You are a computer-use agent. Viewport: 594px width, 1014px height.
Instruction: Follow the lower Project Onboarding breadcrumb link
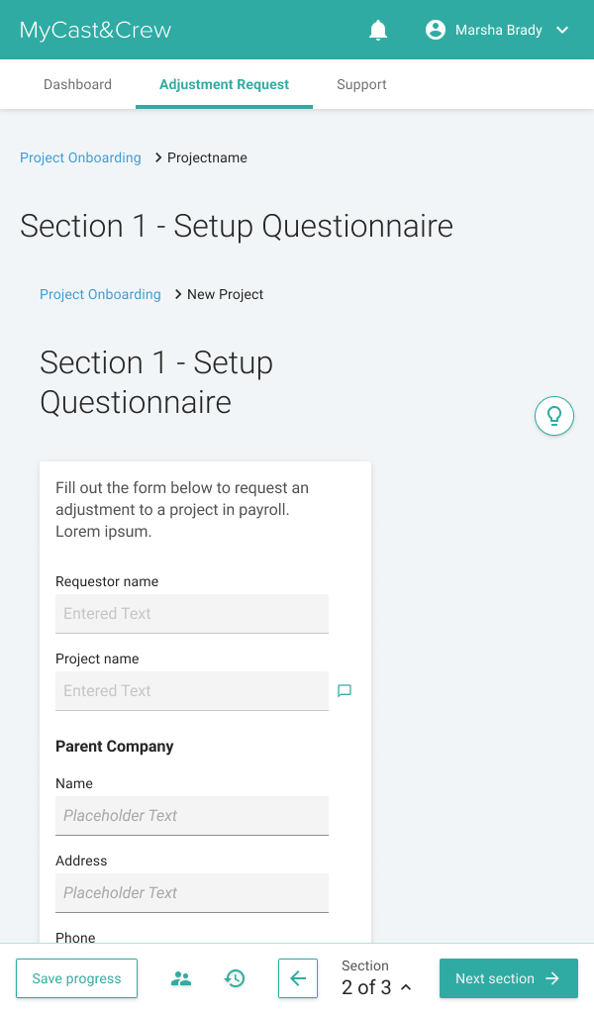point(100,294)
